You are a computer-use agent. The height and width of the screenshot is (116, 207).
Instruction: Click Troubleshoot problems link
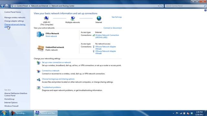pyautogui.click(x=51, y=87)
